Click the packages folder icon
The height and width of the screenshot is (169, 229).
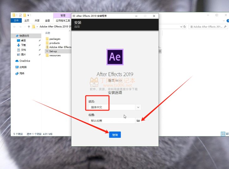point(47,39)
